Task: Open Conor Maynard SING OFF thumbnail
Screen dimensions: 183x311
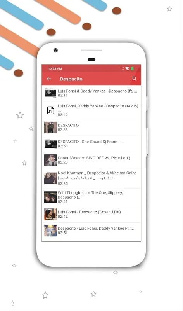Action: [50, 160]
